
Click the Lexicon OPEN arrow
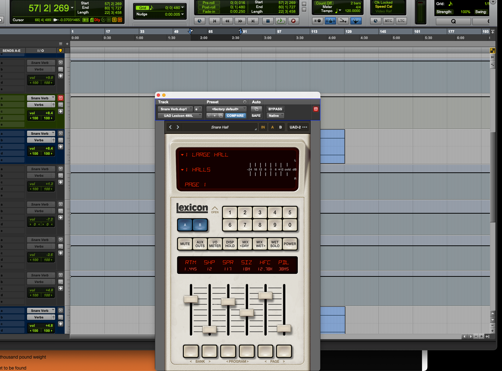coord(215,209)
